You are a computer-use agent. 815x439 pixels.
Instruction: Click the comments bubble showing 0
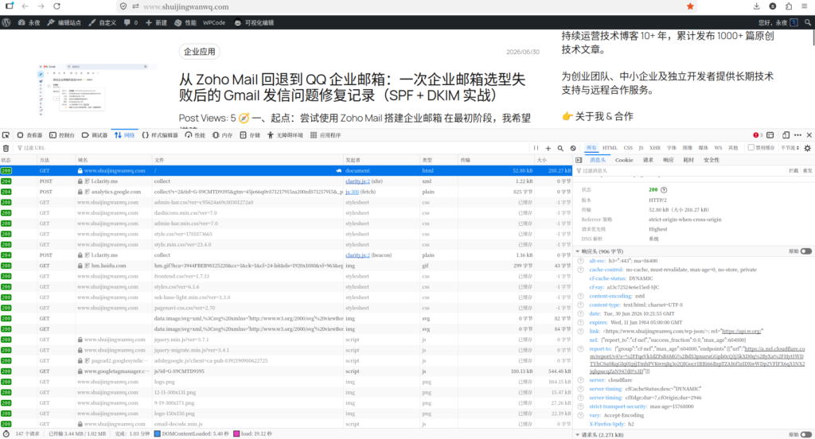(131, 22)
